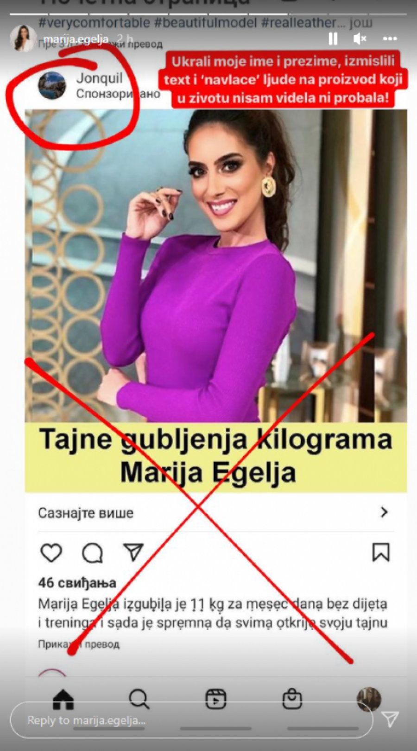Unmute the story sound
The height and width of the screenshot is (751, 417).
click(x=360, y=39)
